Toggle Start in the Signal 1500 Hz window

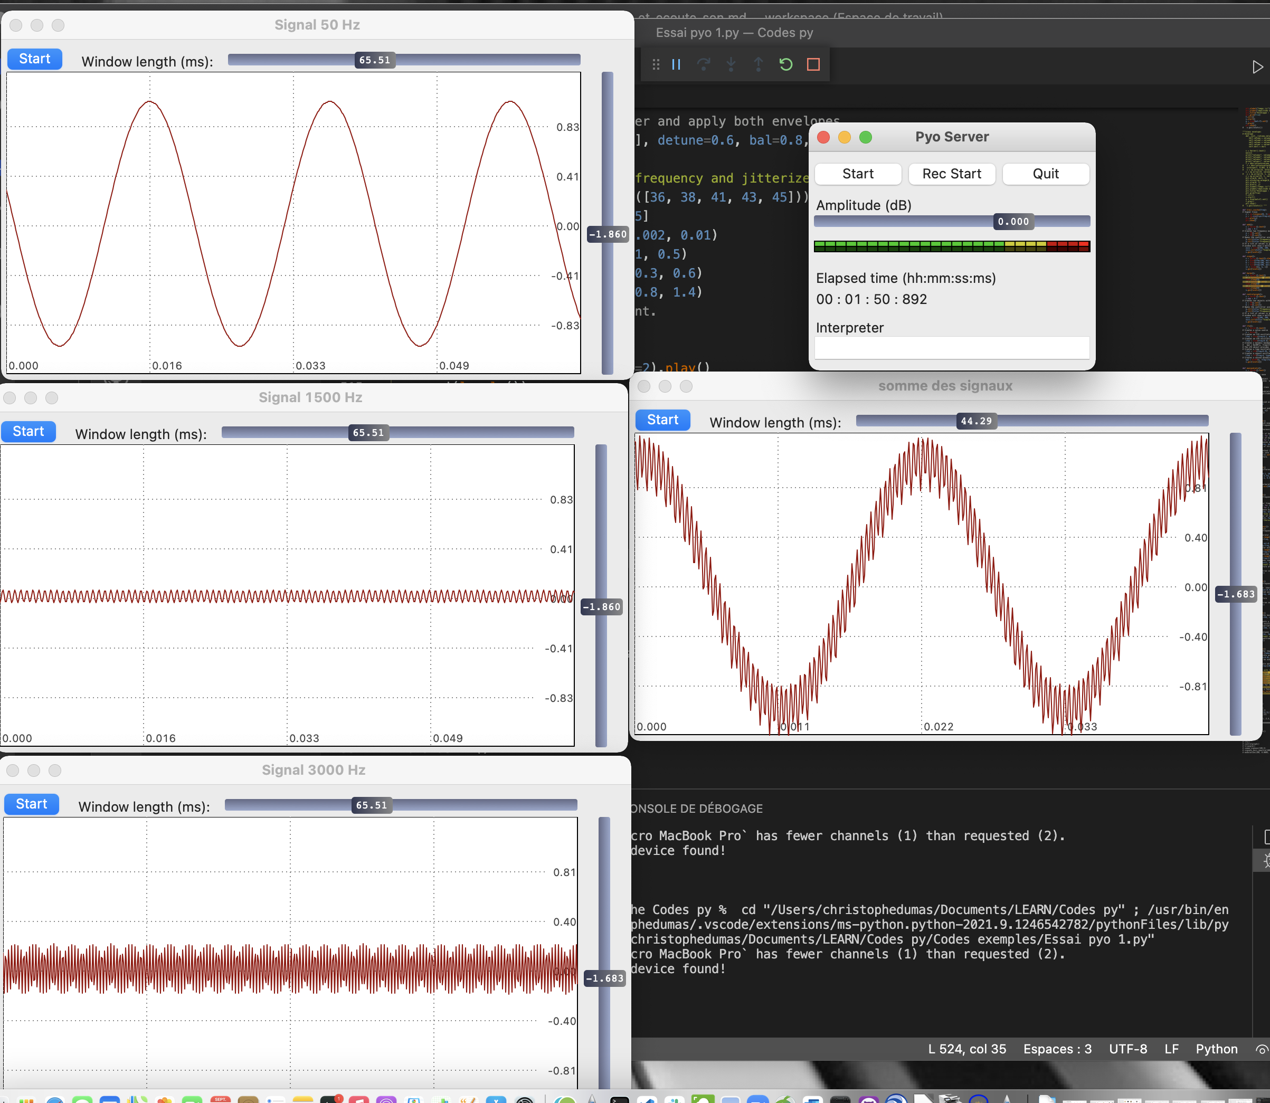pos(29,432)
